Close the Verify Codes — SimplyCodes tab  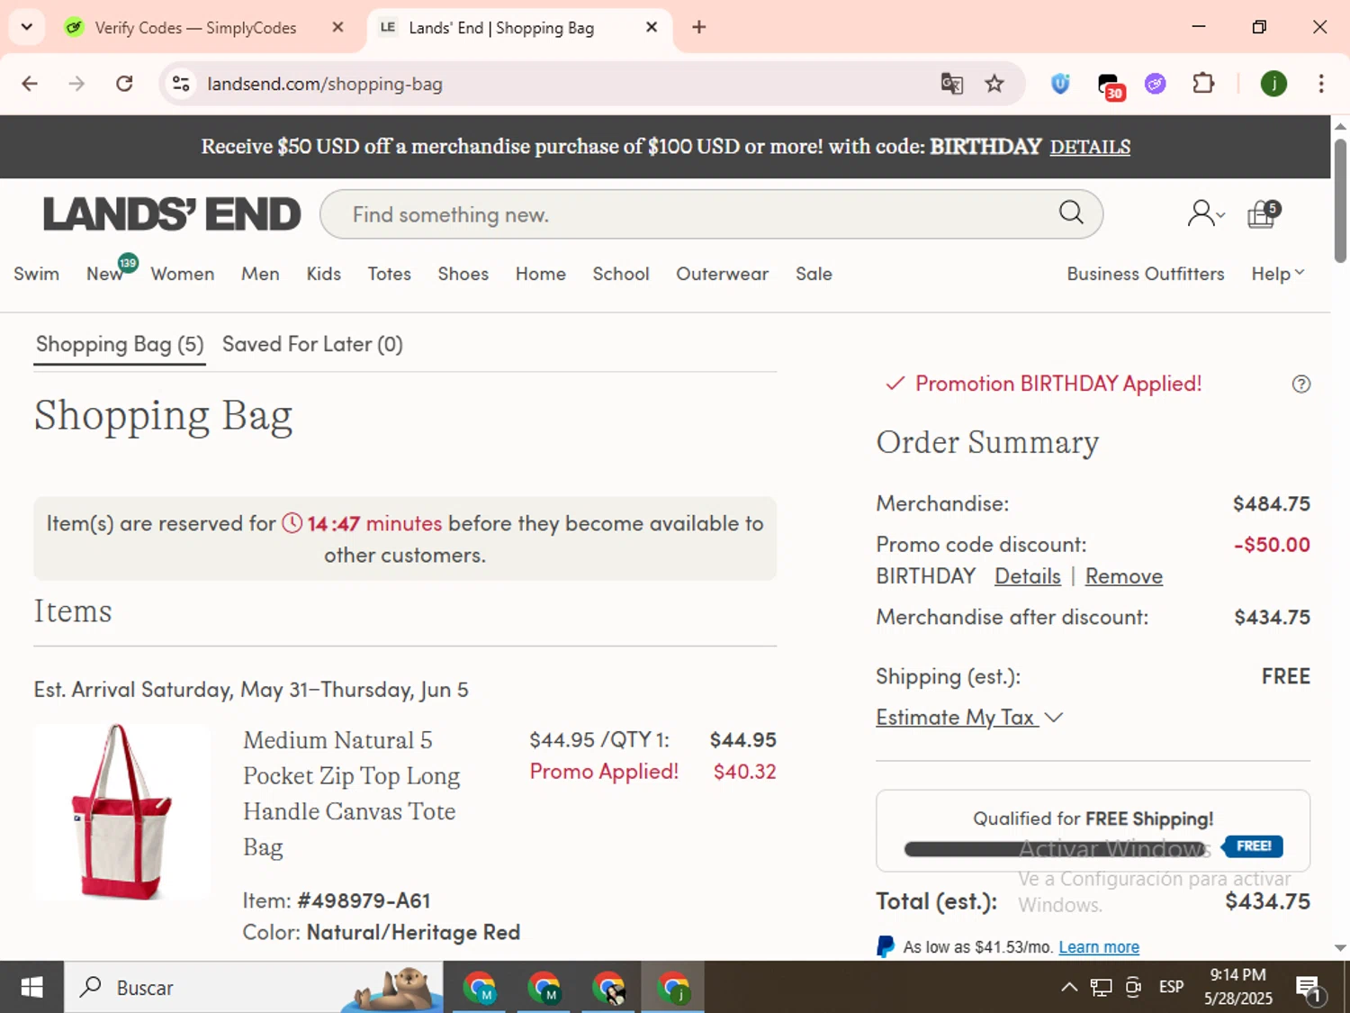pyautogui.click(x=337, y=27)
